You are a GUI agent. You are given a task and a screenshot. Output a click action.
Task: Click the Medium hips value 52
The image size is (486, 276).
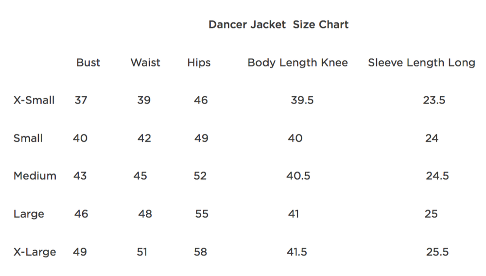[200, 176]
